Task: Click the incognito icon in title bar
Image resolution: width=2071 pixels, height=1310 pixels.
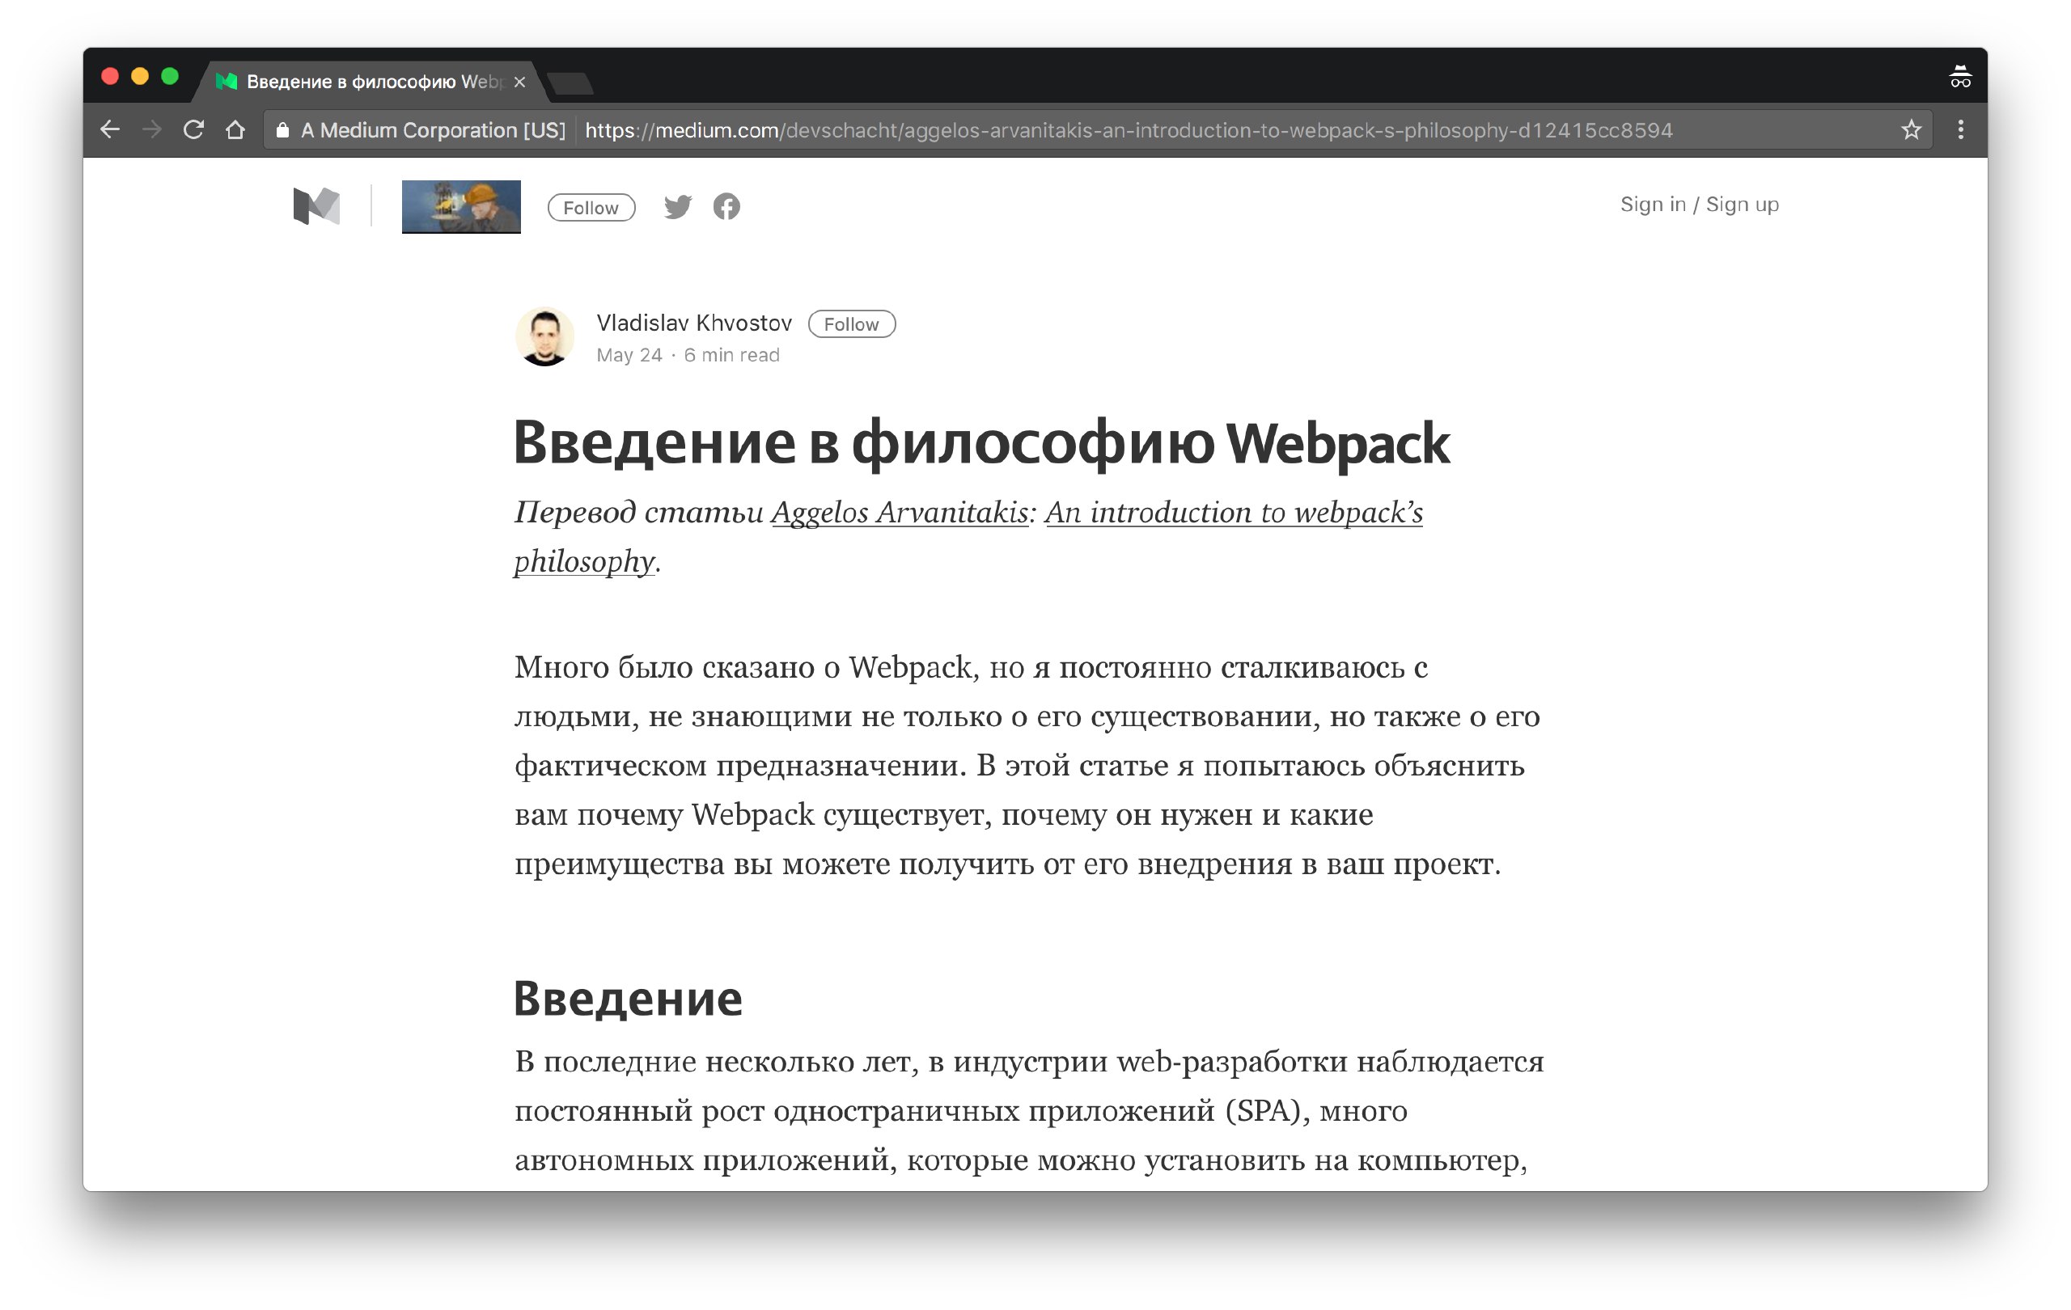Action: pos(1960,77)
